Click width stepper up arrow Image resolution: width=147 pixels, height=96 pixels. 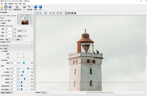click(x=14, y=29)
